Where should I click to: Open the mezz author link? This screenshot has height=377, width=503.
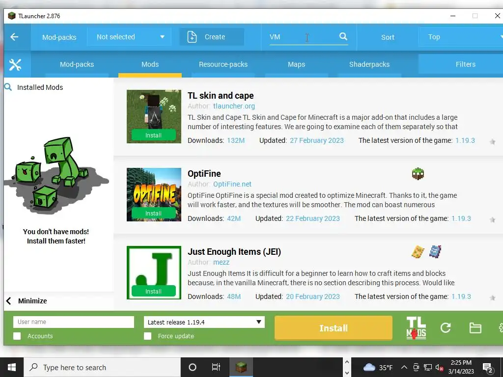point(222,262)
